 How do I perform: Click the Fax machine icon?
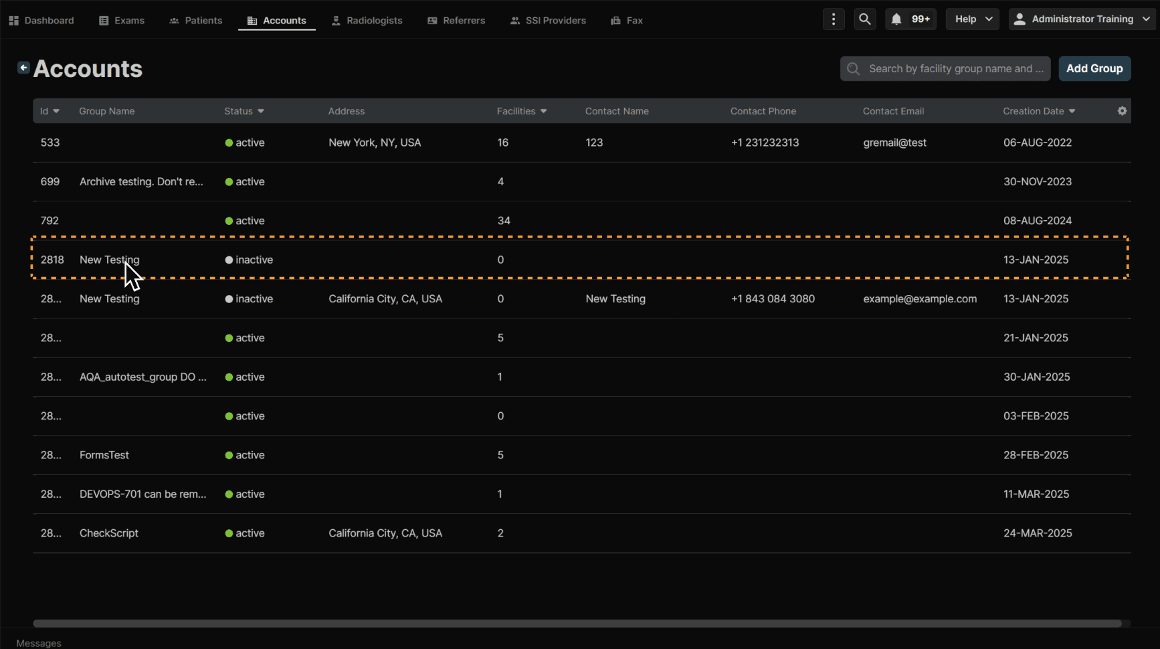pos(615,21)
